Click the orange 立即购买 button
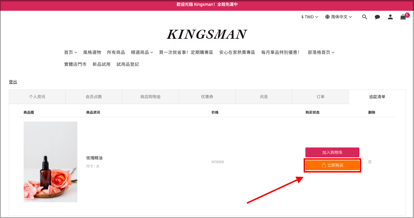Image resolution: width=414 pixels, height=218 pixels. coord(332,165)
